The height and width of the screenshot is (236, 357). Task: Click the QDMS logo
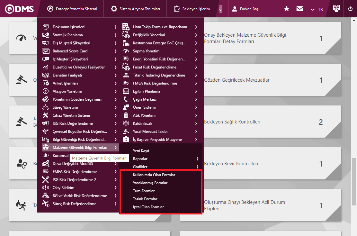(19, 9)
